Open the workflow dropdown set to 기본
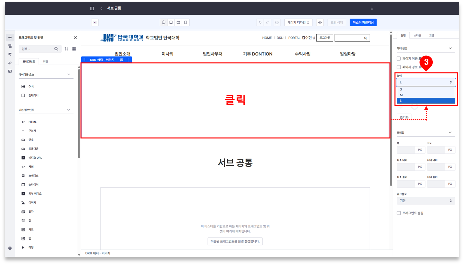 point(426,201)
